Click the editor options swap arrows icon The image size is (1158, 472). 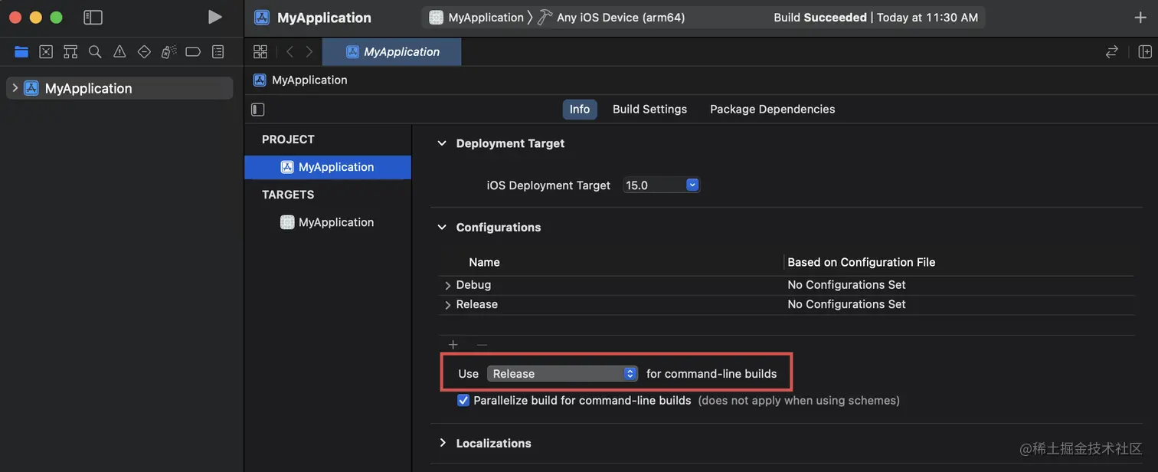1111,51
